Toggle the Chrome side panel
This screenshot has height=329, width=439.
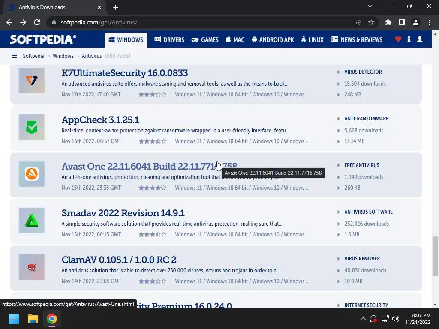coord(402,22)
